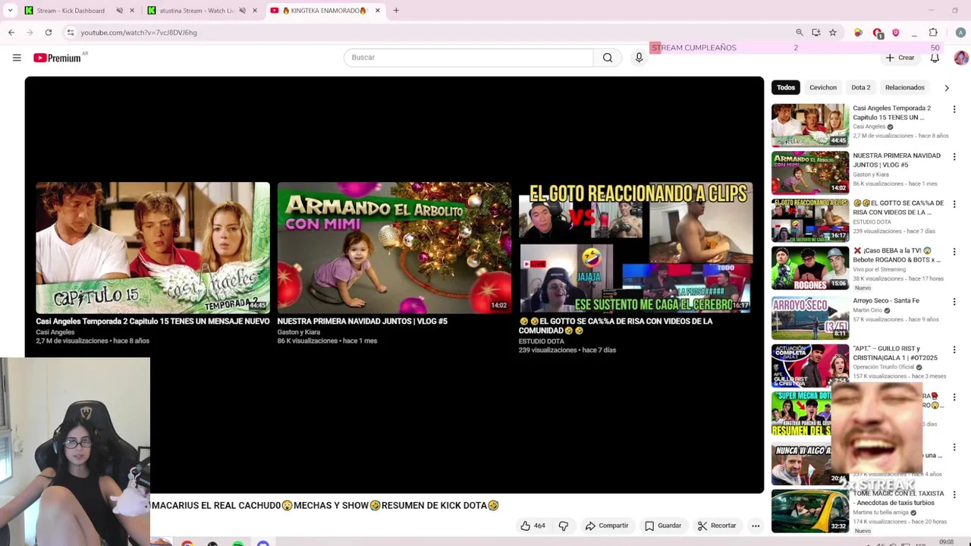The image size is (971, 546).
Task: Select the Dota 2 filter chip
Action: pyautogui.click(x=860, y=87)
